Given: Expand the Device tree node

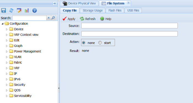Looking at the screenshot, I should [x=7, y=29].
